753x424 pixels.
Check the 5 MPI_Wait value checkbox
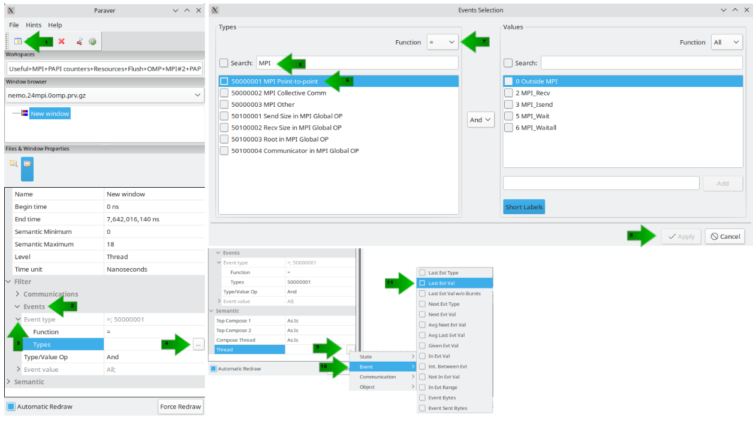tap(508, 116)
